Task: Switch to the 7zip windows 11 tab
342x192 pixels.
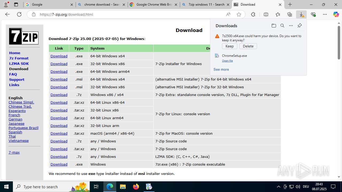Action: [x=206, y=5]
